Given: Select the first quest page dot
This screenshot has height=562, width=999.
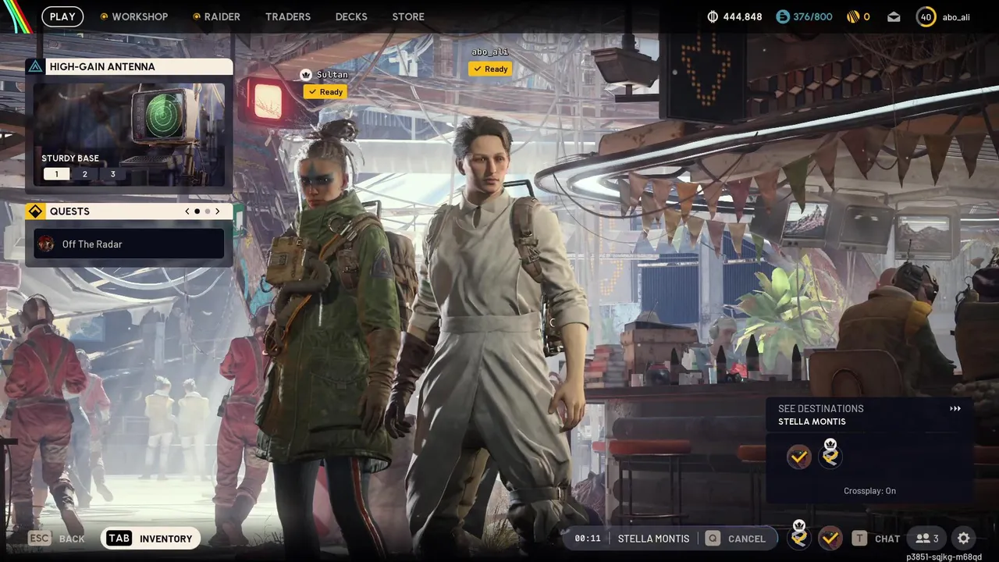Looking at the screenshot, I should 197,211.
